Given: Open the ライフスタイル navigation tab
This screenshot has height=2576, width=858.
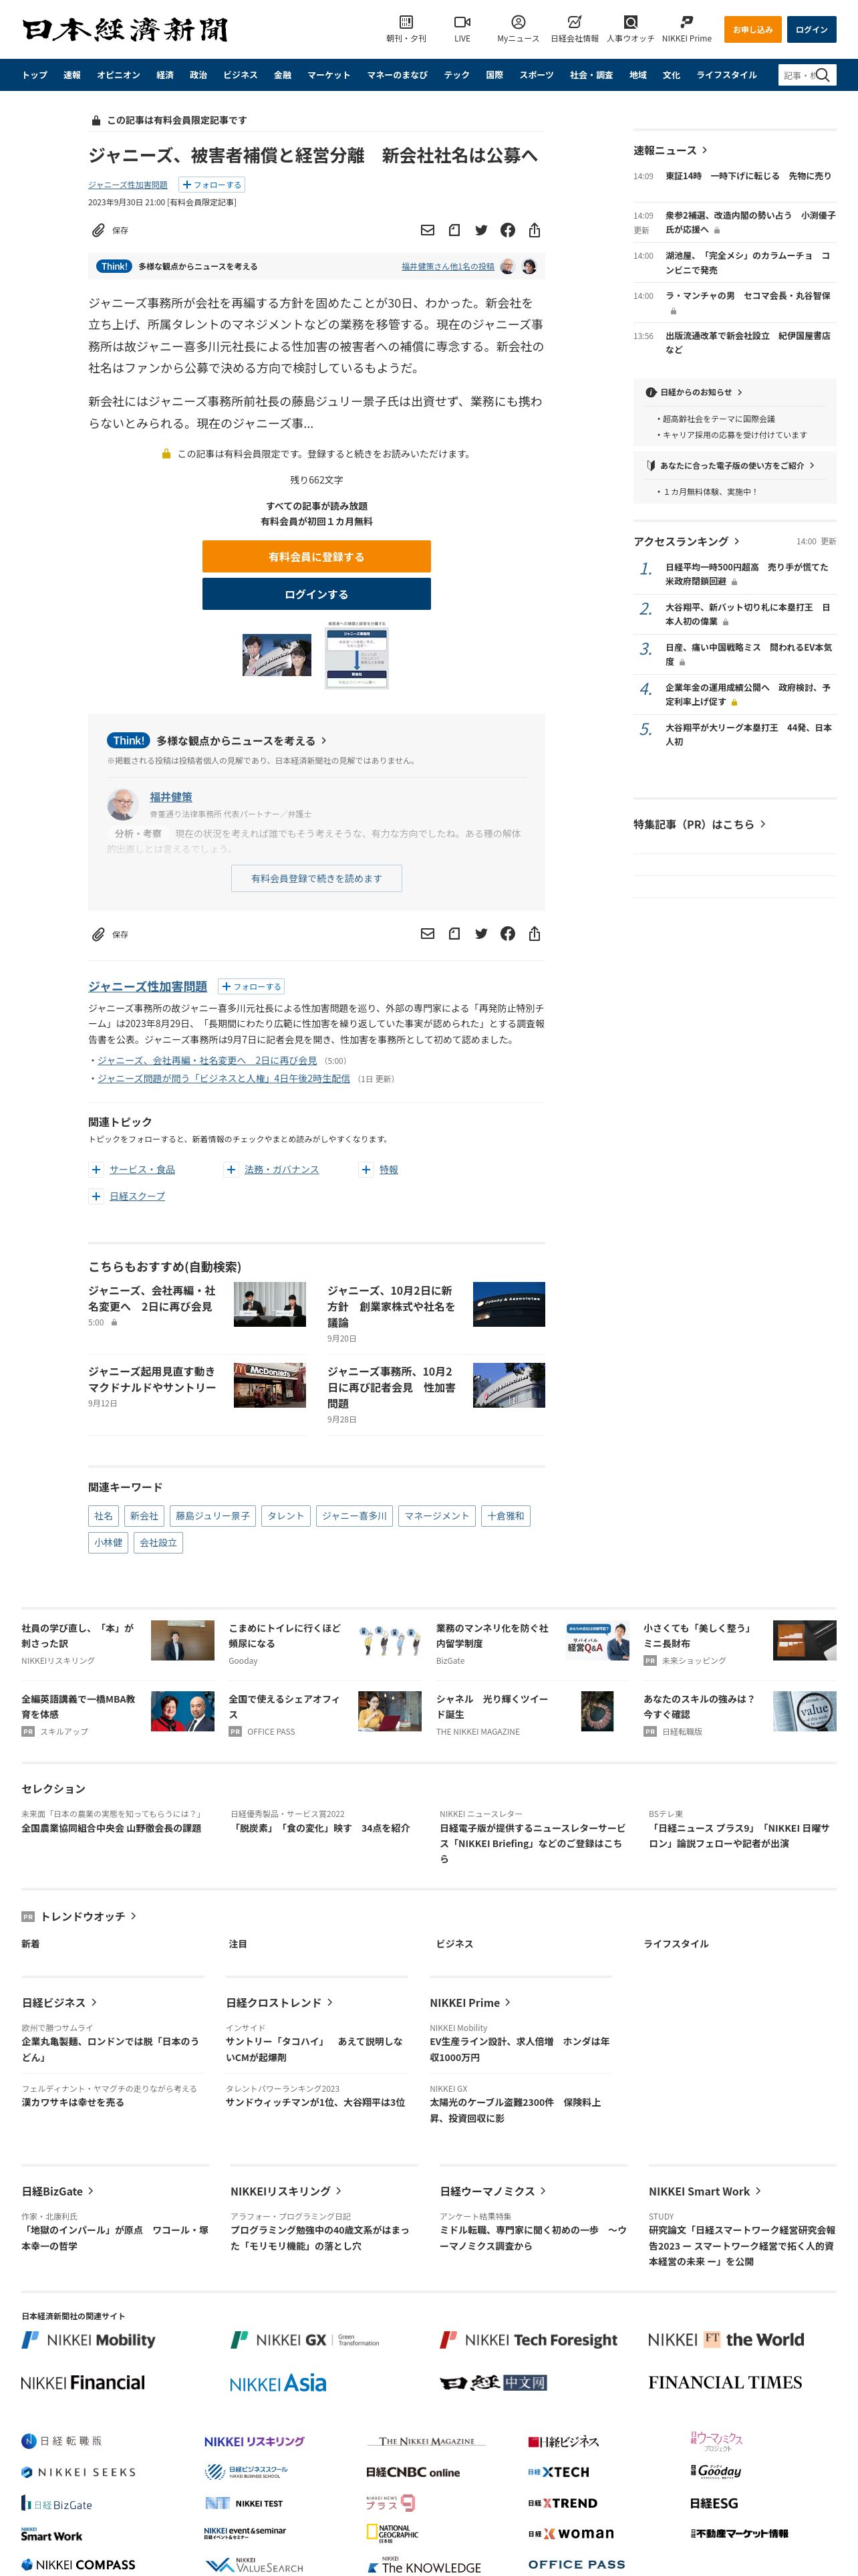Looking at the screenshot, I should (x=726, y=75).
